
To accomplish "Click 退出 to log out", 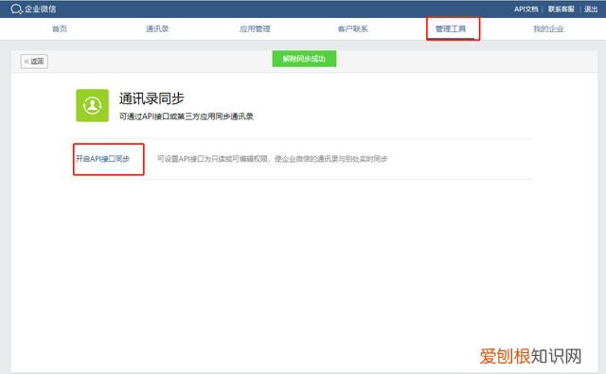I will 591,9.
